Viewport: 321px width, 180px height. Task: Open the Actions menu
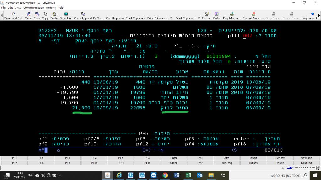pos(51,8)
